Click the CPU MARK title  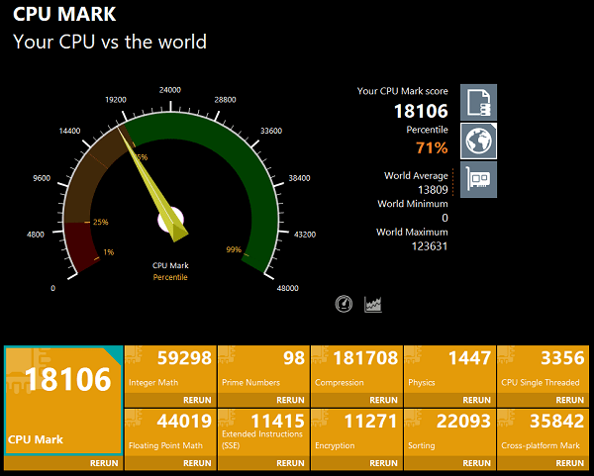[64, 14]
